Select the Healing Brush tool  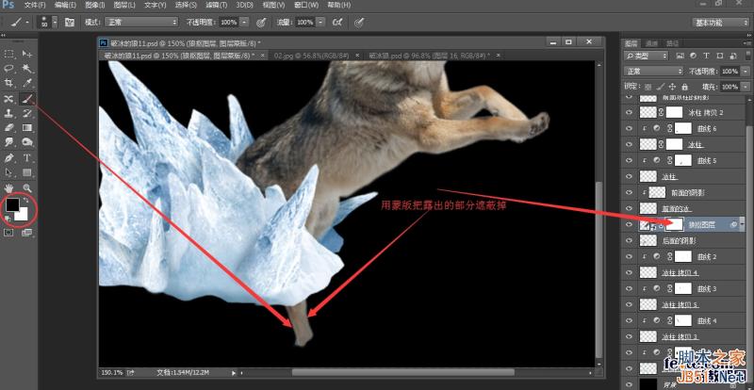(x=9, y=99)
